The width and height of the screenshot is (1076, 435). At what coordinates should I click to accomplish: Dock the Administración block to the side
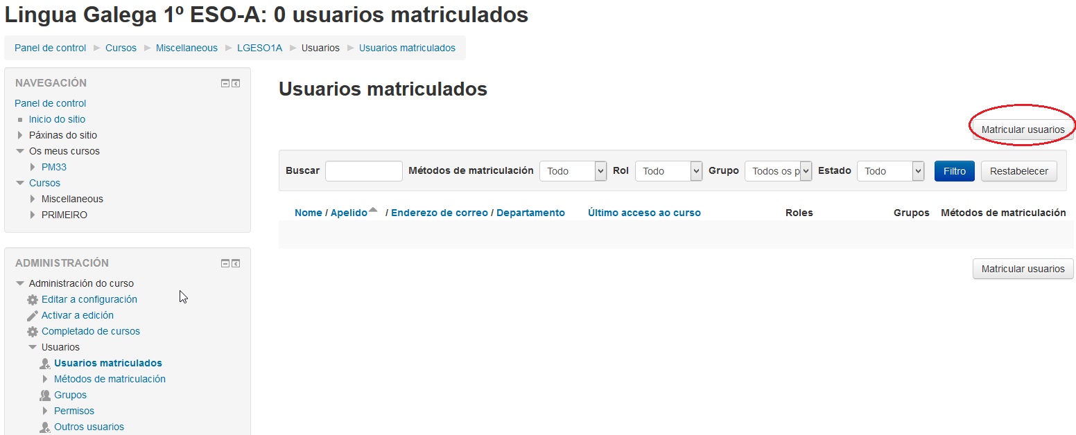coord(236,263)
